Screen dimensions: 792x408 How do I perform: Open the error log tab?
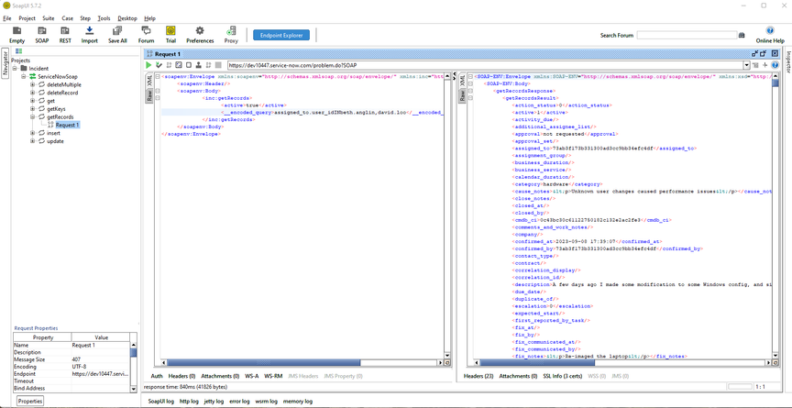[x=239, y=401]
